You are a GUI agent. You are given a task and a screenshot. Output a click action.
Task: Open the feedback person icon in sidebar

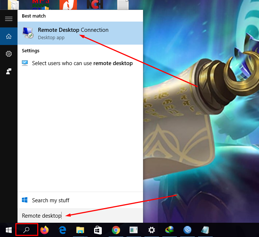tap(9, 71)
